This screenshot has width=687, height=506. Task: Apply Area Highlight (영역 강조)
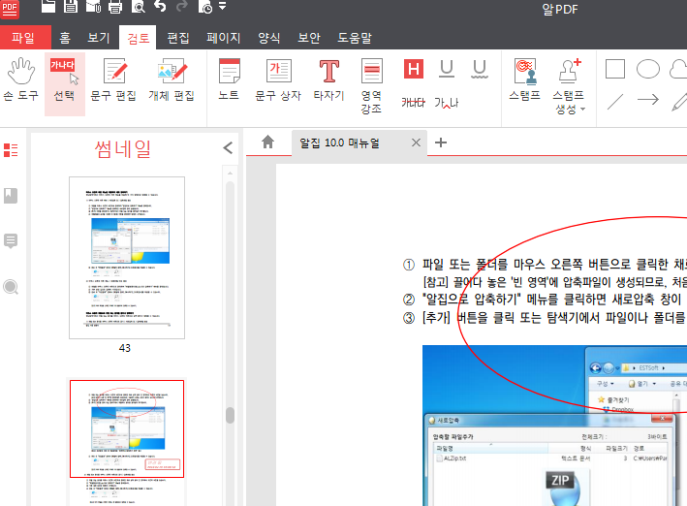[x=371, y=85]
